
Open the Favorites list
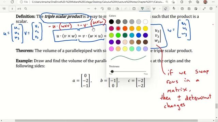(190, 2)
